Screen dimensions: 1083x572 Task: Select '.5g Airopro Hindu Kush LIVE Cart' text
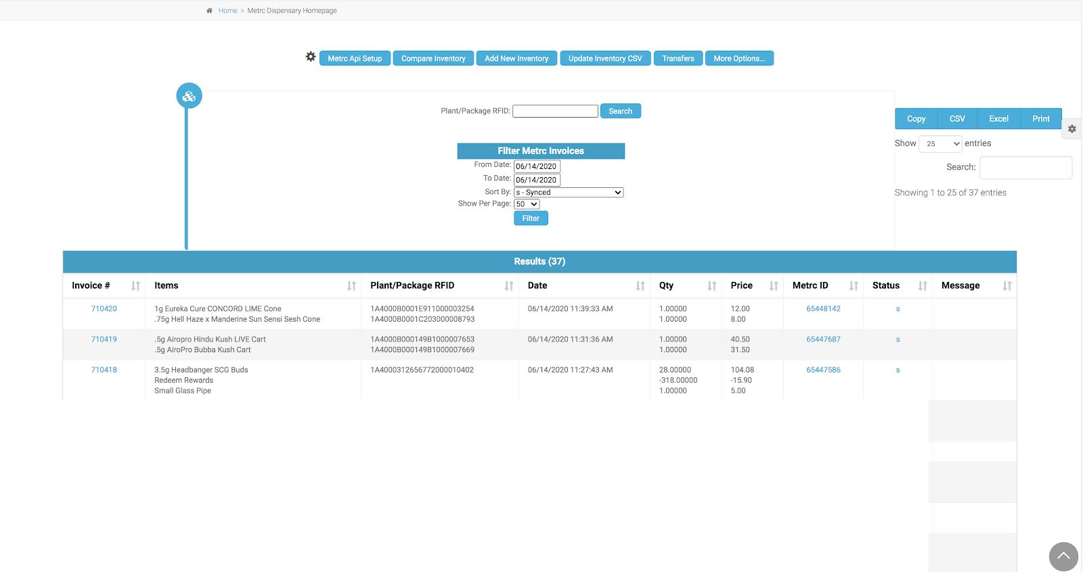tap(210, 339)
